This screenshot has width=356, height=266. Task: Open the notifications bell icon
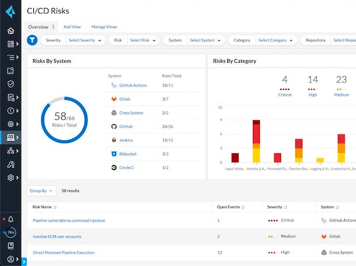pos(10,219)
